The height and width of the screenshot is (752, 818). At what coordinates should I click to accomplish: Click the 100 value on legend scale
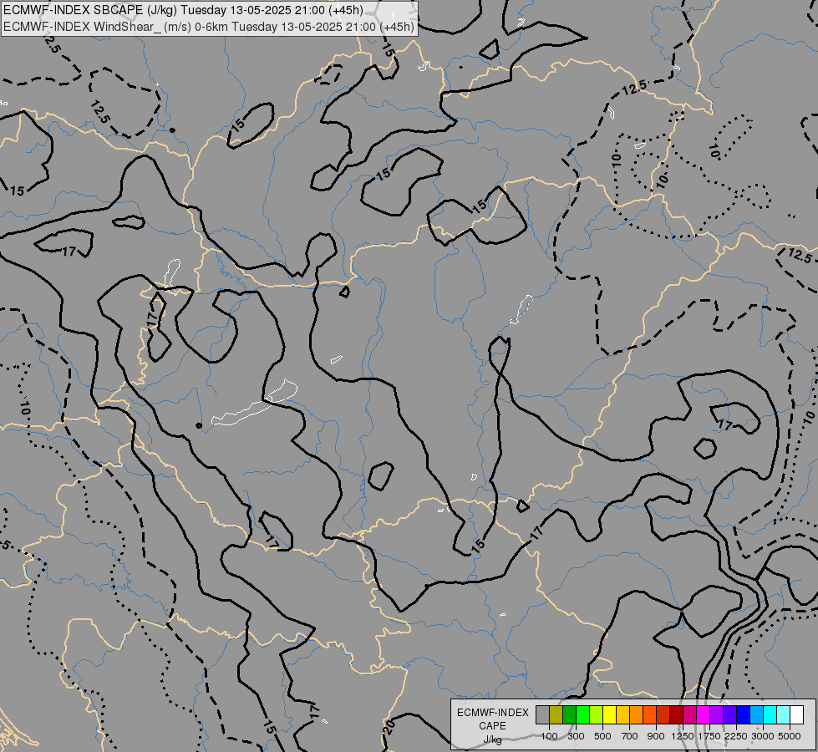pos(549,736)
